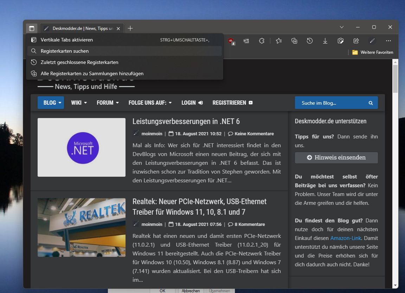Screen dimensions: 405x293
Task: Open Collections in the toolbar
Action: tap(294, 41)
